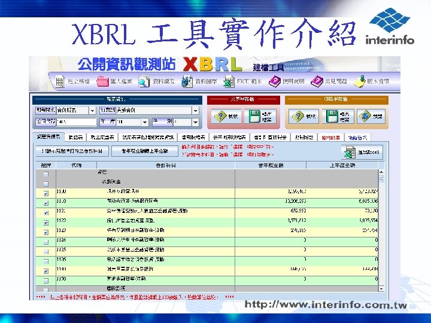Uncheck the box for code 1140 row
This screenshot has width=431, height=323.
click(46, 271)
